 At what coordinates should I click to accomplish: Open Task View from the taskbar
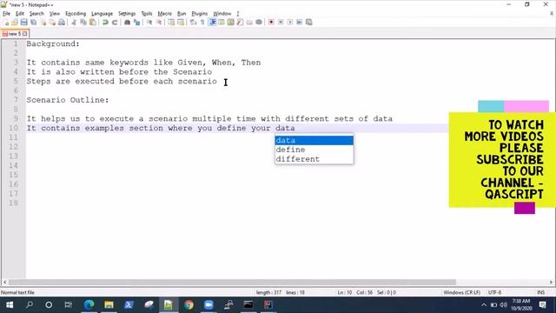click(68, 305)
